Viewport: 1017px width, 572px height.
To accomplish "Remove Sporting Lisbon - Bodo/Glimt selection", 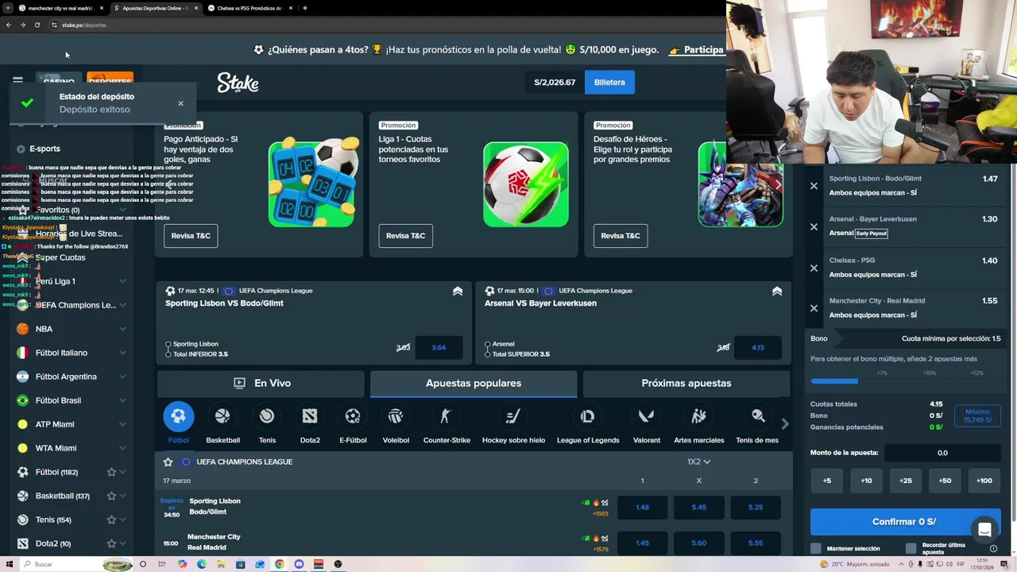I will (x=814, y=186).
